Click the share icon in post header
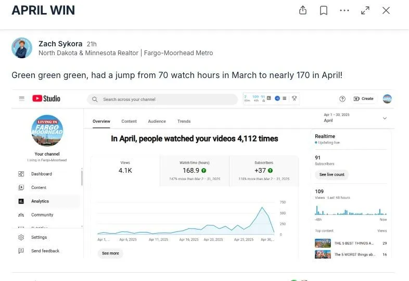The height and width of the screenshot is (281, 409). [x=302, y=10]
